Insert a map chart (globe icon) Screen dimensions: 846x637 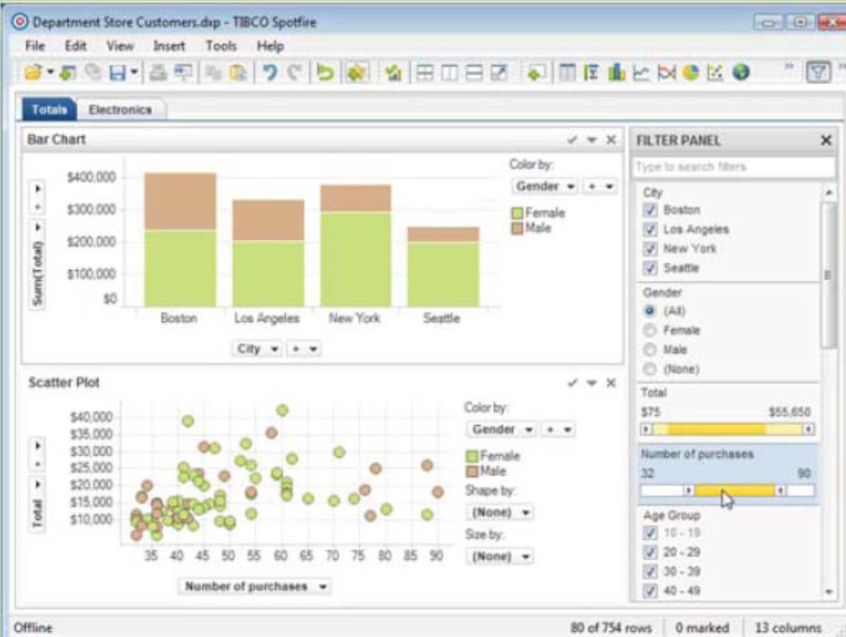pos(741,72)
